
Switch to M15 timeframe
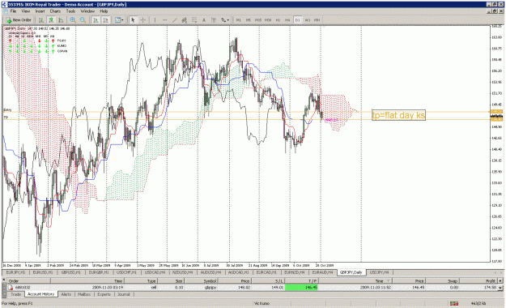pos(258,20)
